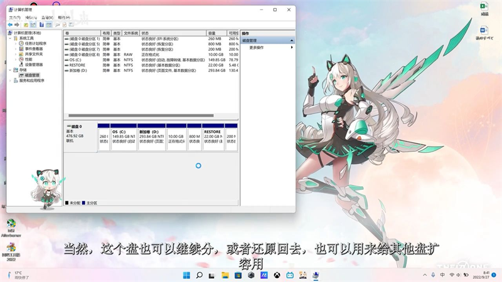Open Microsoft Store from taskbar
The width and height of the screenshot is (502, 282).
click(238, 275)
